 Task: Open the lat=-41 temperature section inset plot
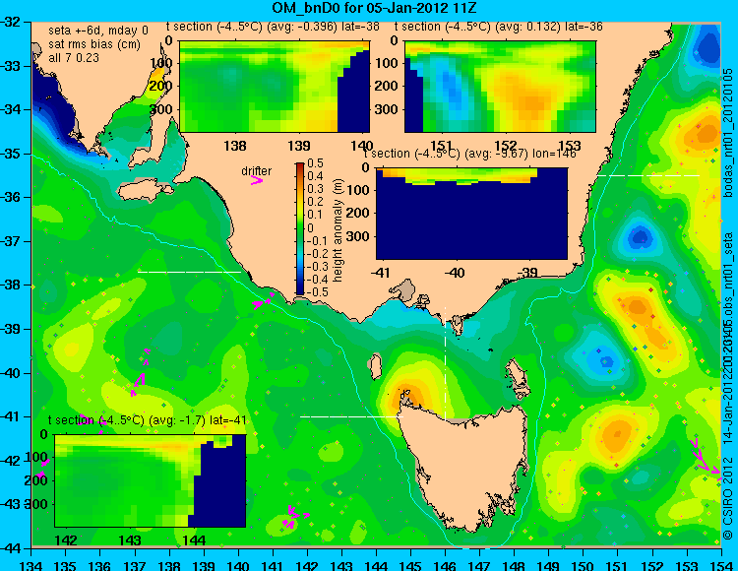(x=151, y=480)
